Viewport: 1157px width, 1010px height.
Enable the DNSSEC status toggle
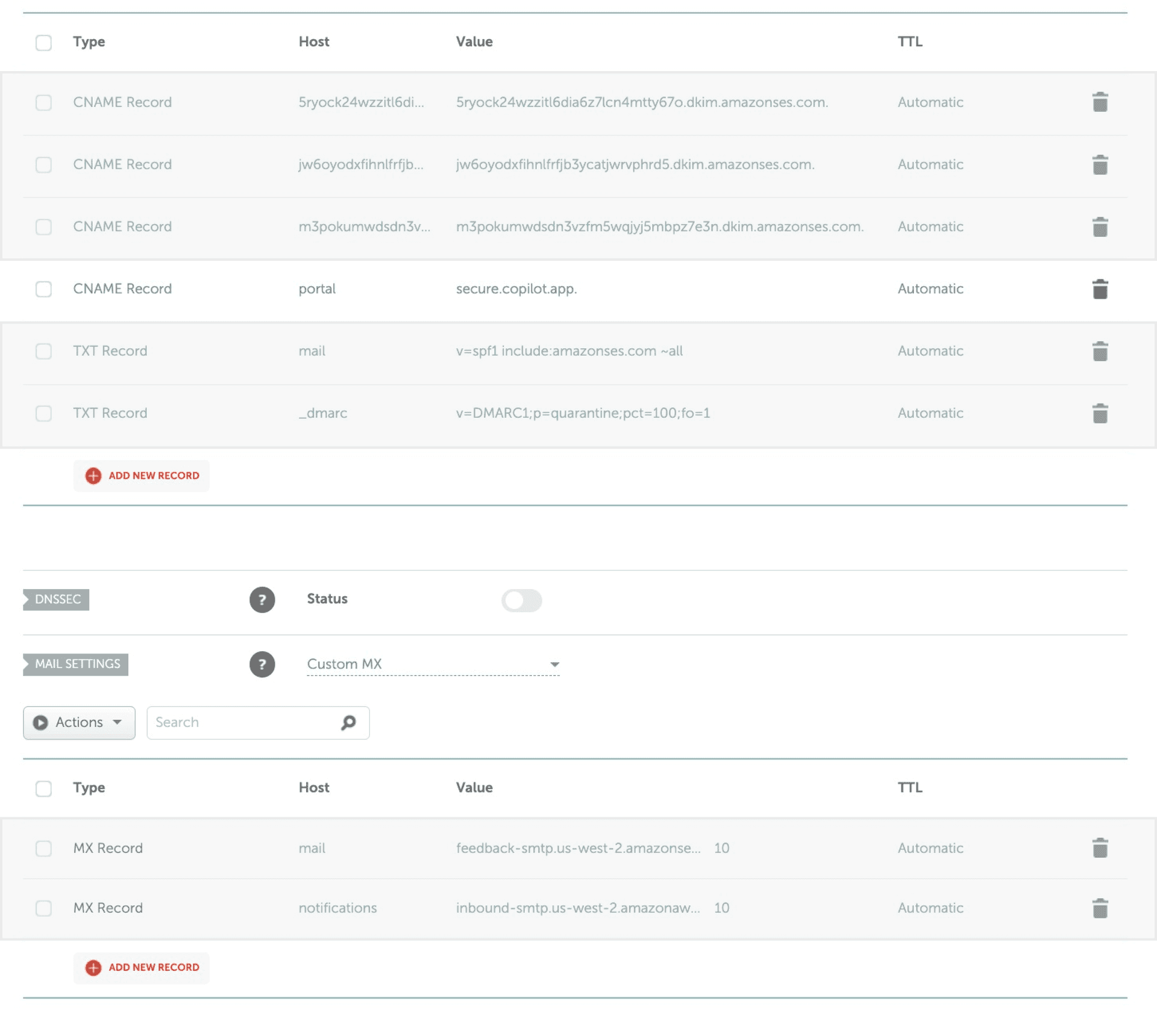click(x=522, y=600)
